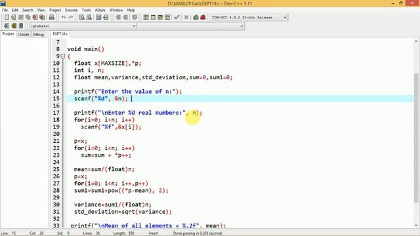Click the Close All files toolbar icon
Image resolution: width=420 pixels, height=236 pixels.
(42, 18)
